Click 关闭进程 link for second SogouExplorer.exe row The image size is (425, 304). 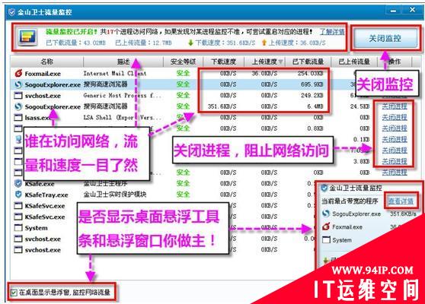tap(395, 106)
